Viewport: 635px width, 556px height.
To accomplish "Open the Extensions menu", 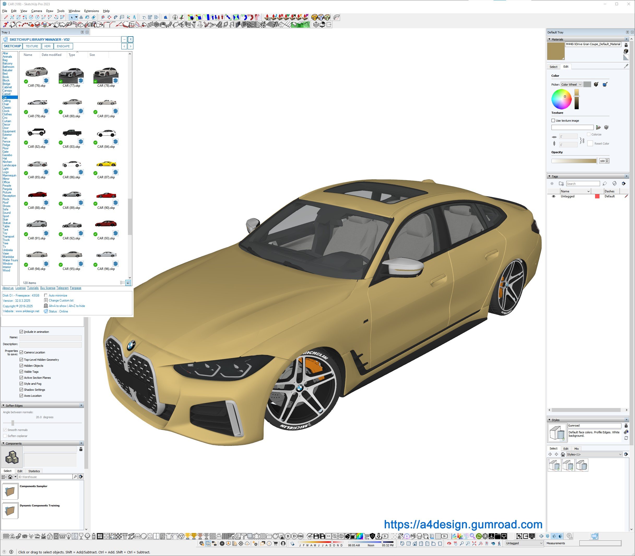I will 92,11.
